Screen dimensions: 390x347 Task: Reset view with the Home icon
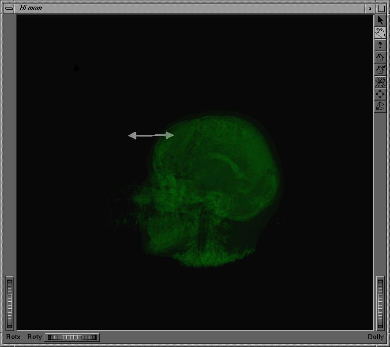point(380,57)
